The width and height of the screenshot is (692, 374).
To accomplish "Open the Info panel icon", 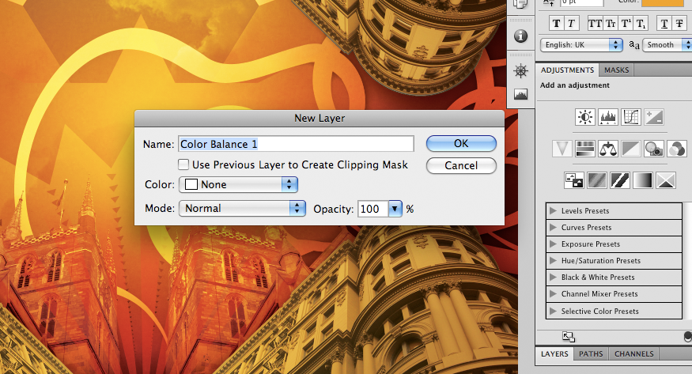I will pyautogui.click(x=520, y=36).
